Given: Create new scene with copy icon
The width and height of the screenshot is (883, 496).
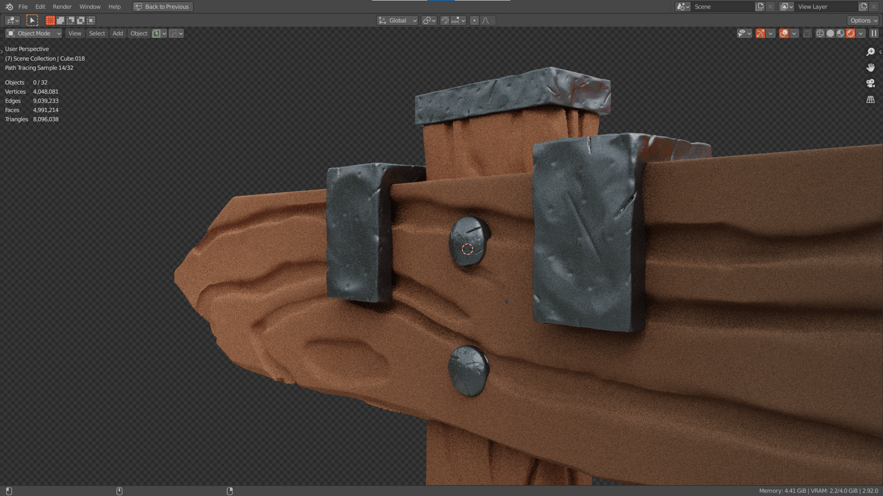Looking at the screenshot, I should [x=759, y=6].
